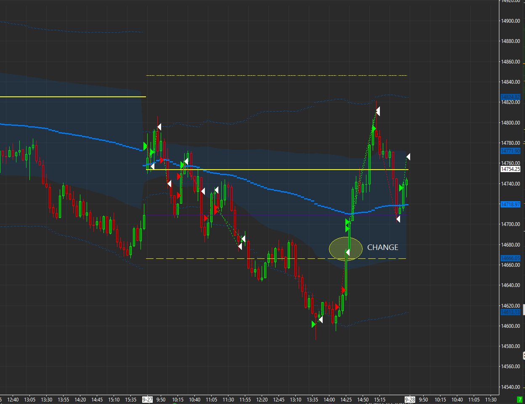Click the 14860.00 price axis label
This screenshot has height=404, width=525.
click(510, 62)
